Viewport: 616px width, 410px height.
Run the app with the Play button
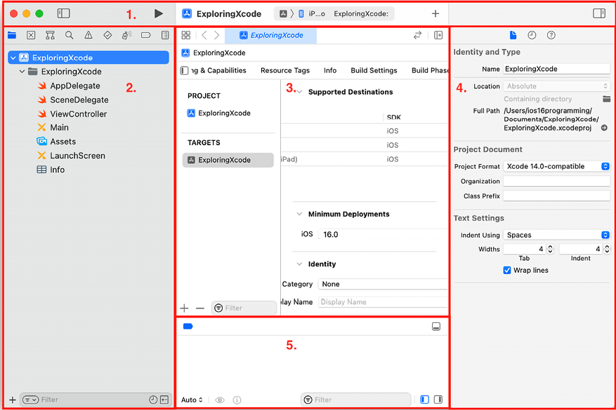coord(158,14)
